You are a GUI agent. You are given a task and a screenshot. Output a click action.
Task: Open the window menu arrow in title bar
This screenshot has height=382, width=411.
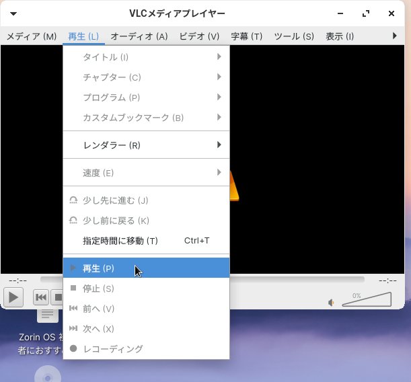13,13
